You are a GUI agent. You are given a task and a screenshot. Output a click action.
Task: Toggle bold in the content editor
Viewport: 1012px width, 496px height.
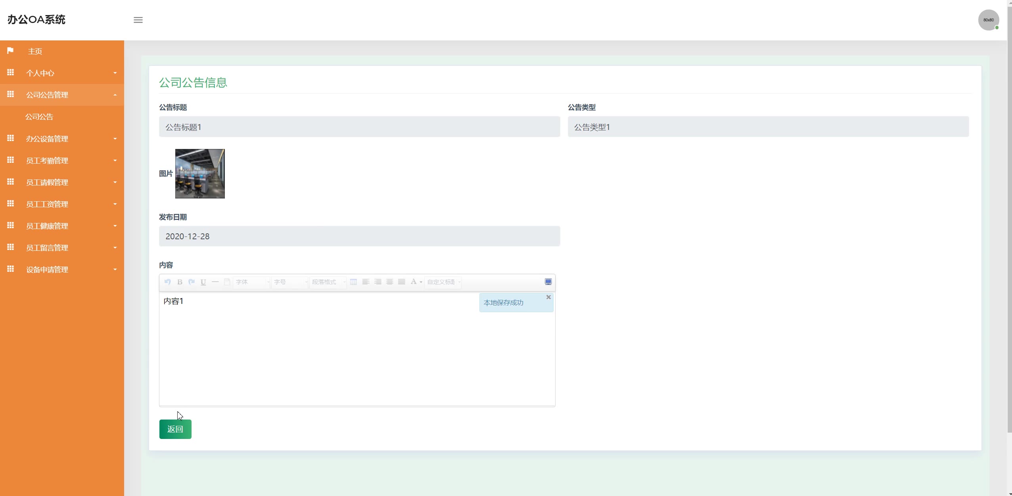click(x=180, y=282)
